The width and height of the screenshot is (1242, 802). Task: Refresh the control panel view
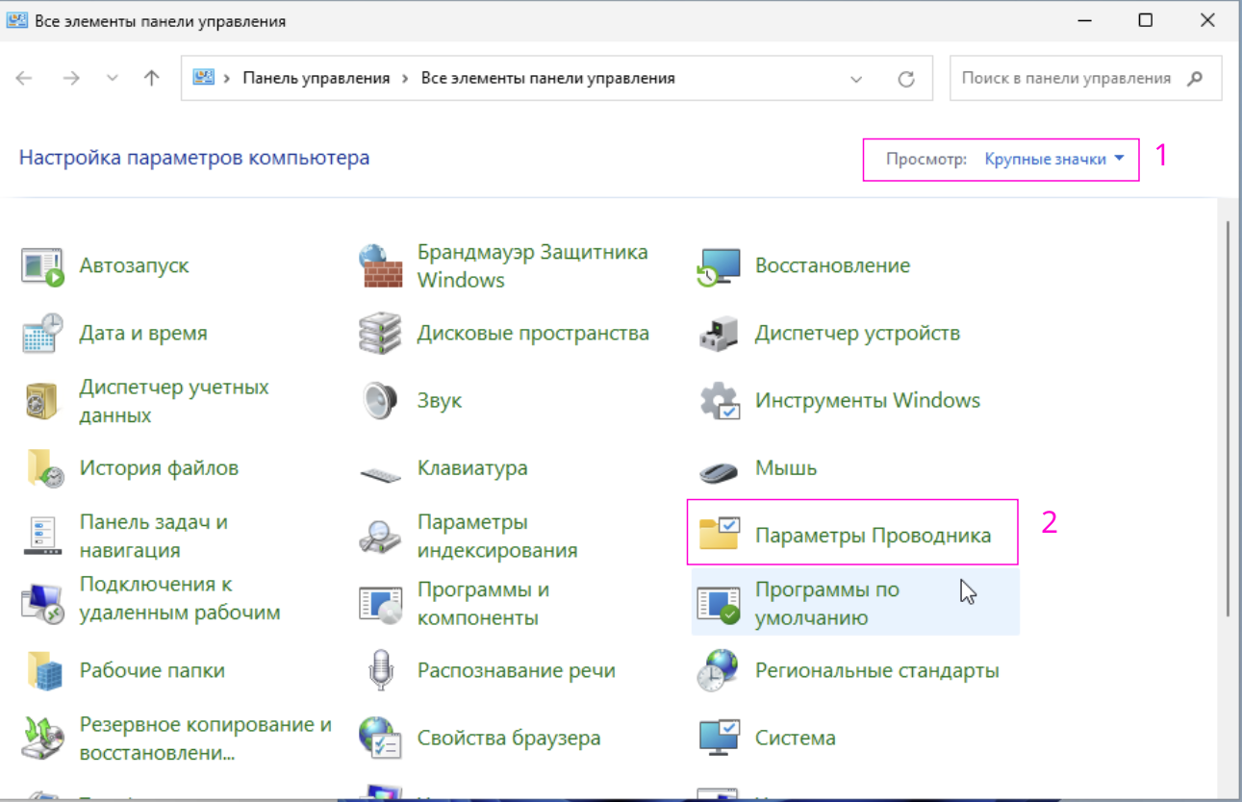905,79
